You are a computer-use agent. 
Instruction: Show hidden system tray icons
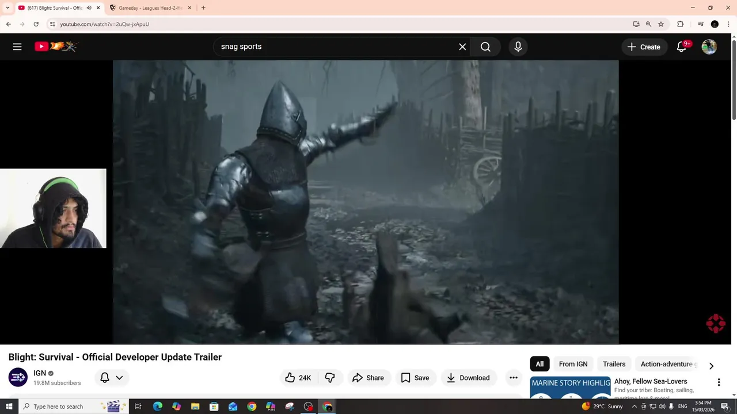tap(635, 407)
